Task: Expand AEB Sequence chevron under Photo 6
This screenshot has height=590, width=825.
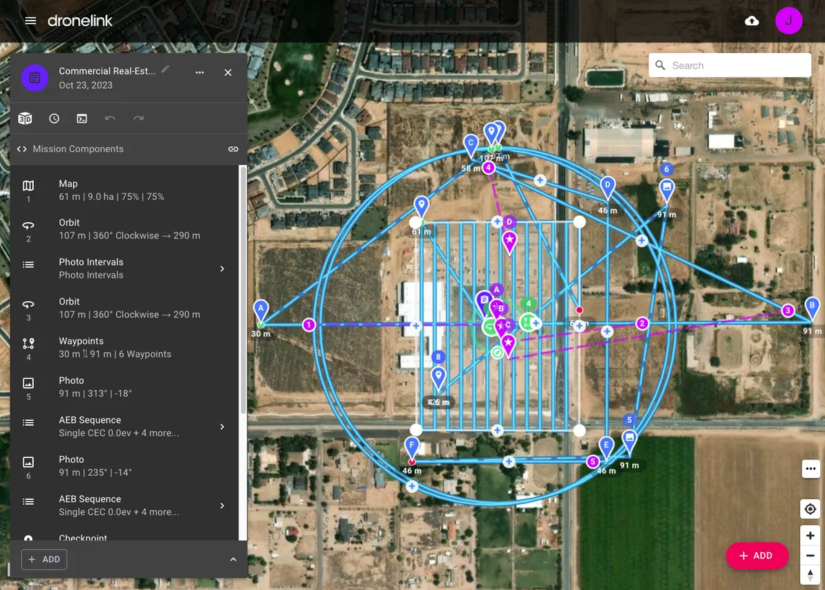Action: tap(222, 506)
